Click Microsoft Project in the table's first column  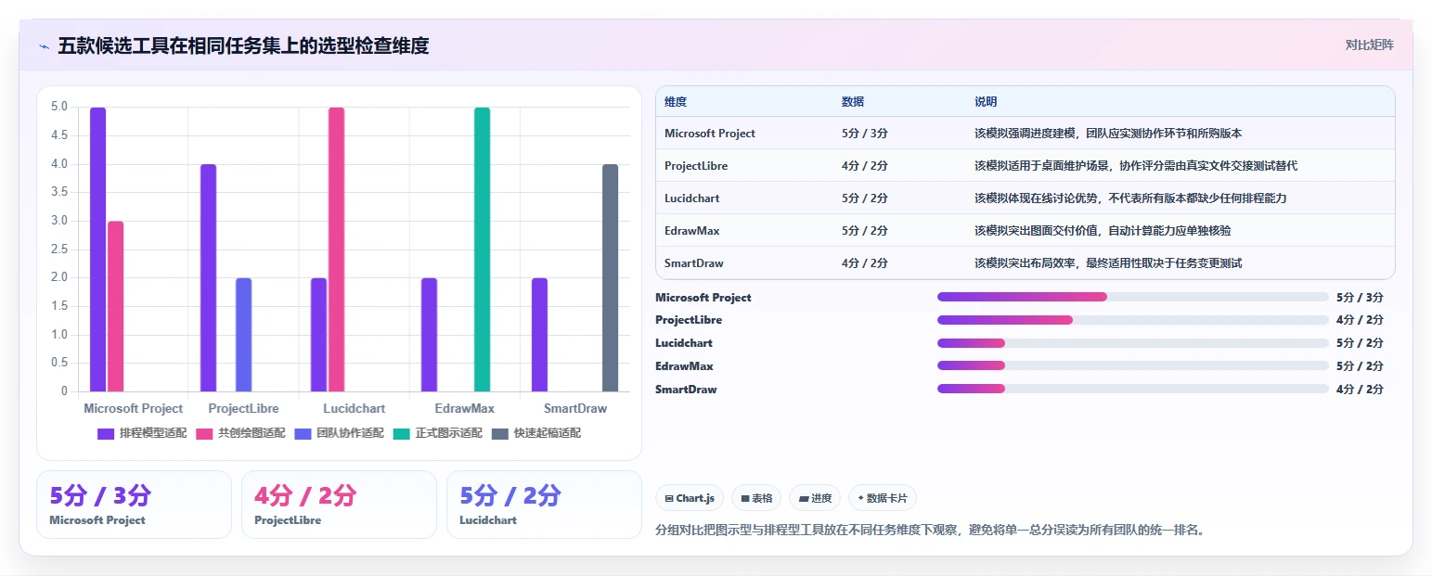click(710, 134)
